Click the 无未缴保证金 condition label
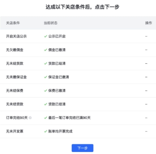Viewport: 156px width, 154px height. [x=16, y=77]
